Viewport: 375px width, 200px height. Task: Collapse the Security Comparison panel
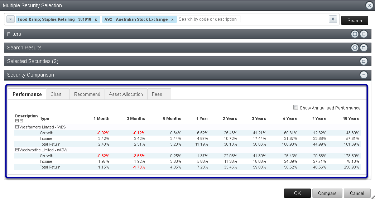[364, 75]
